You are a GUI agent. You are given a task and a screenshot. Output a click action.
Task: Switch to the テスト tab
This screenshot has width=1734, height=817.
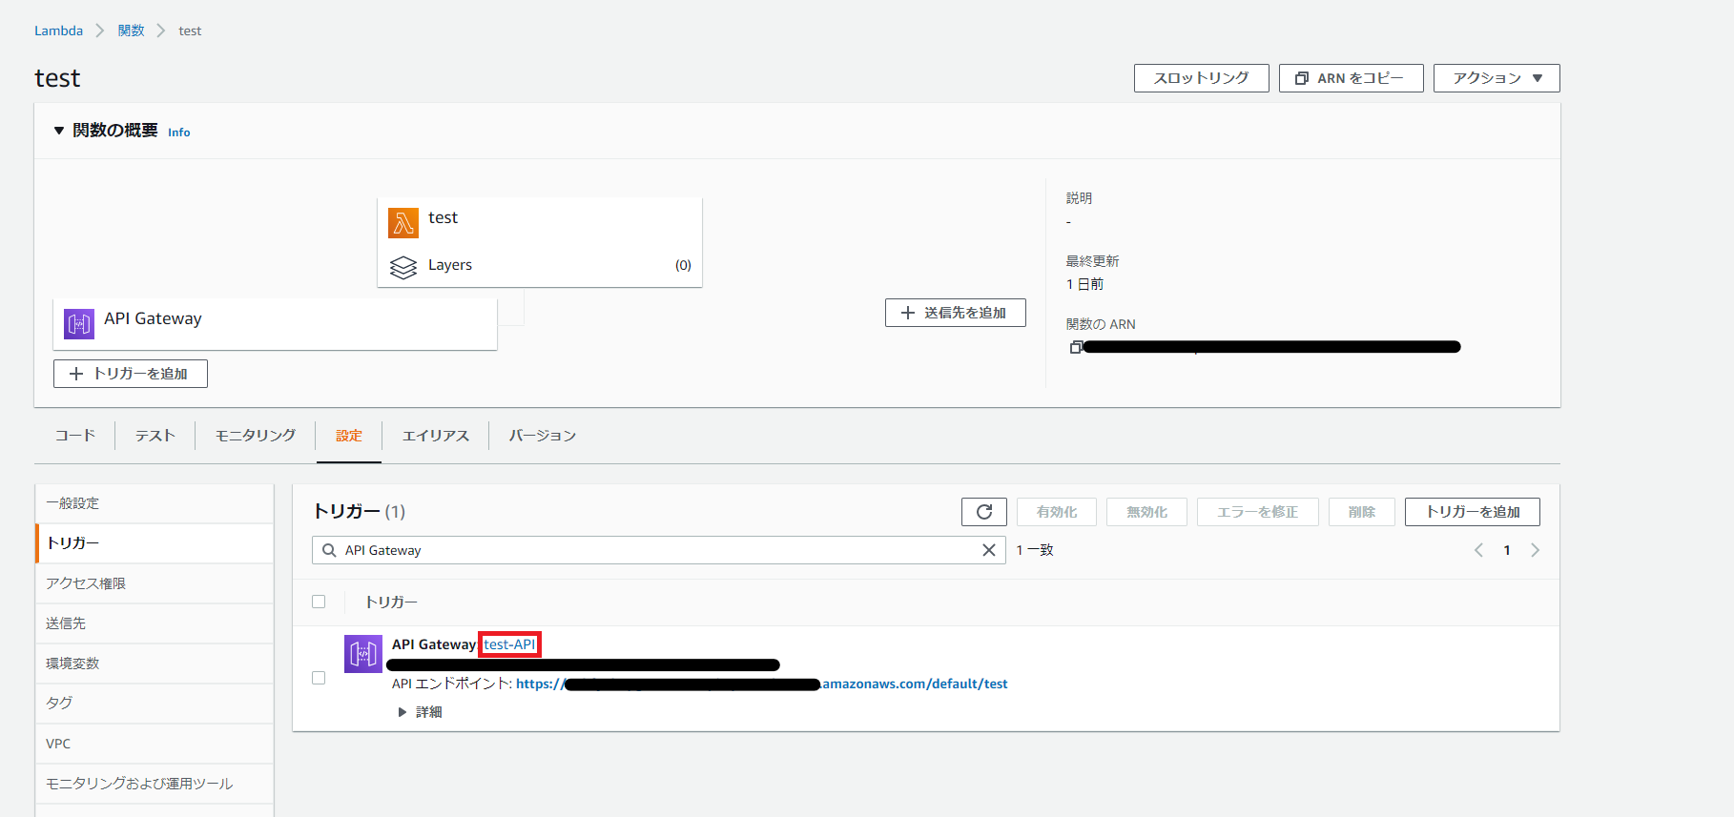click(x=155, y=436)
